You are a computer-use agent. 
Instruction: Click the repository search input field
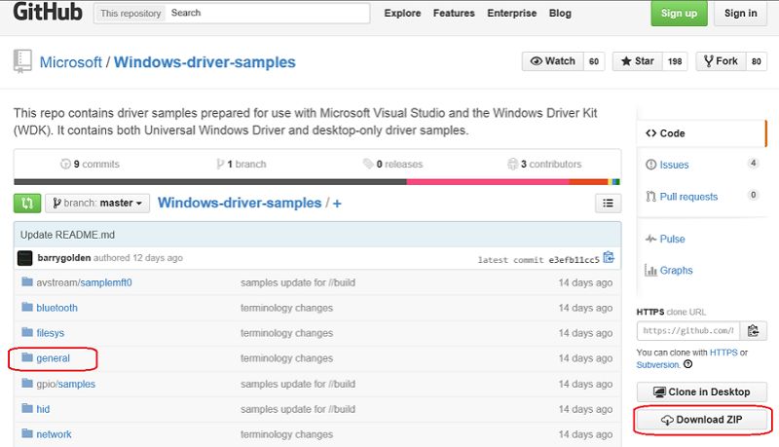pyautogui.click(x=269, y=14)
